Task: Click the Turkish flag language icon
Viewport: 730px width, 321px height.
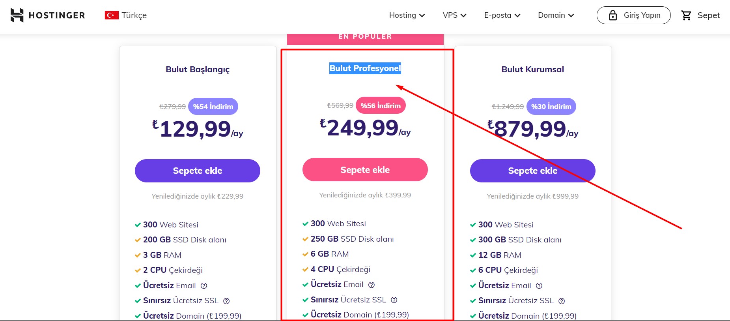Action: pos(112,15)
